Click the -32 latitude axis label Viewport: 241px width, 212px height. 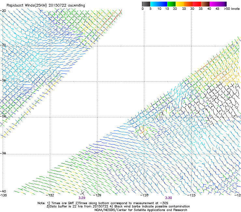point(3,45)
